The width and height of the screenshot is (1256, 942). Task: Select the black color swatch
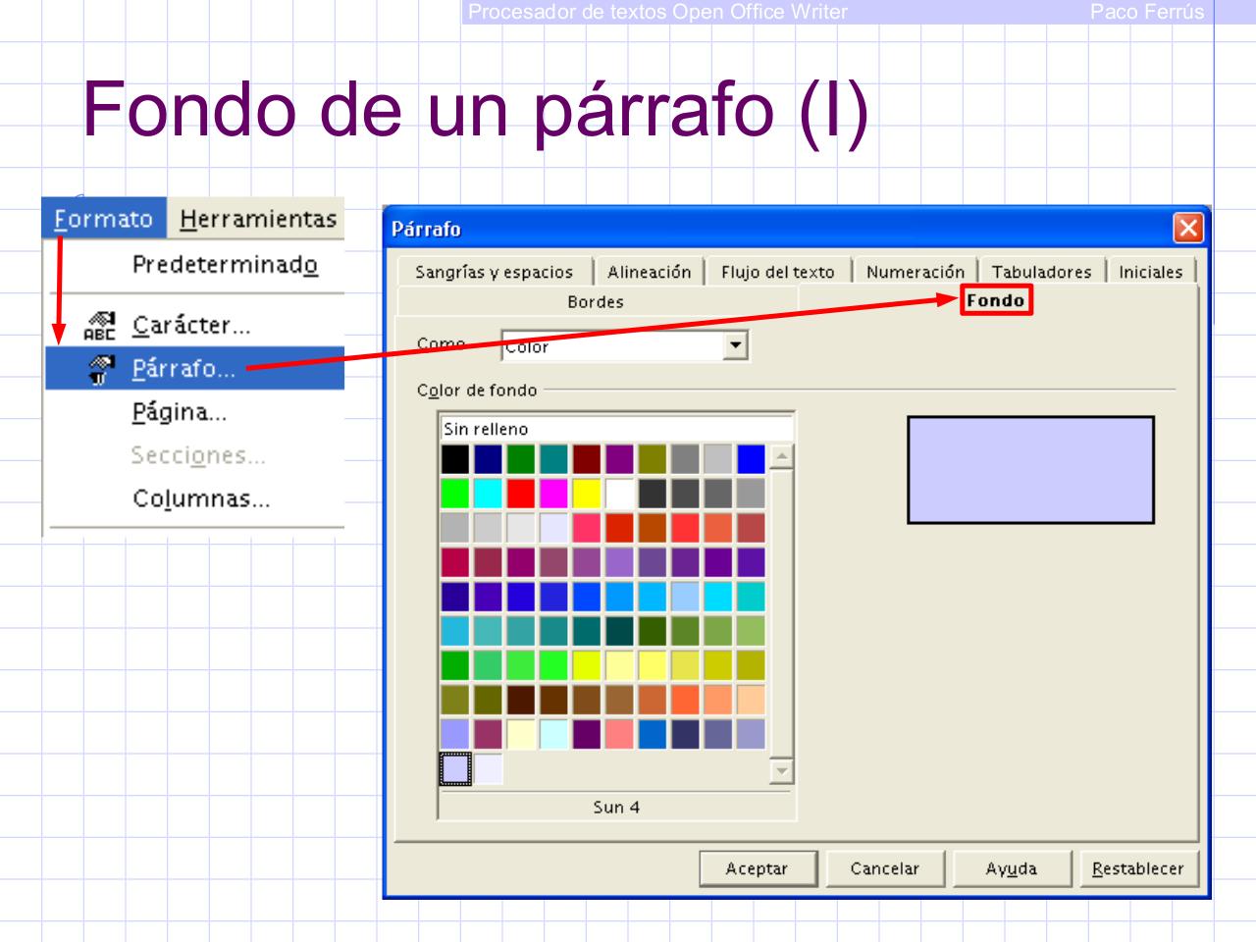coord(456,457)
